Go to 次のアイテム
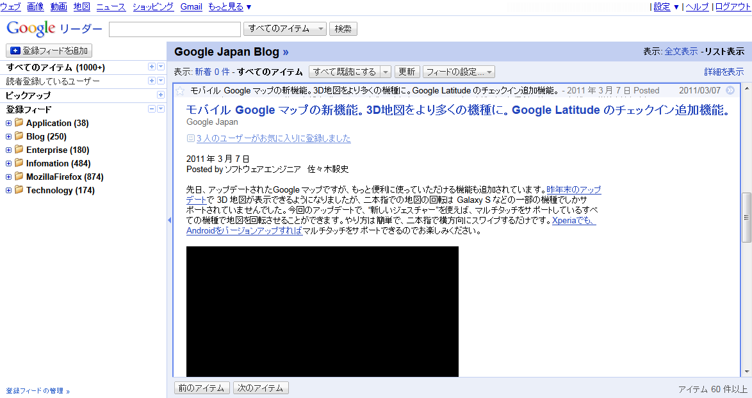The height and width of the screenshot is (398, 752). (x=261, y=388)
